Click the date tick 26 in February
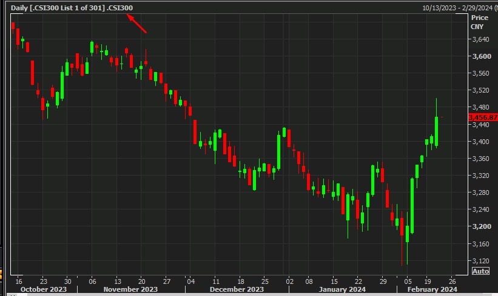This screenshot has height=296, width=498. 453,281
